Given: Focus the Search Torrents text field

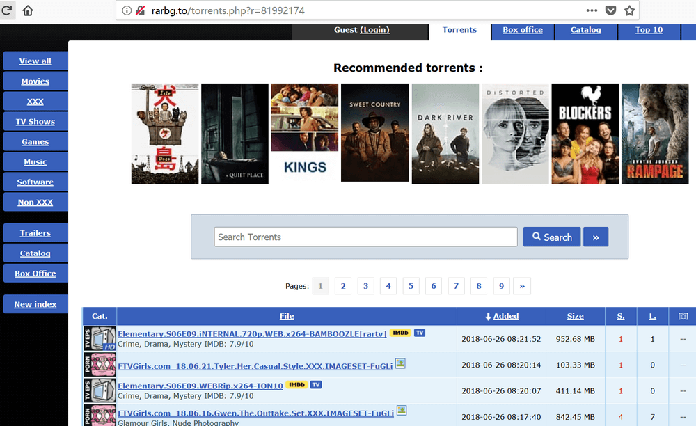Looking at the screenshot, I should pos(366,237).
